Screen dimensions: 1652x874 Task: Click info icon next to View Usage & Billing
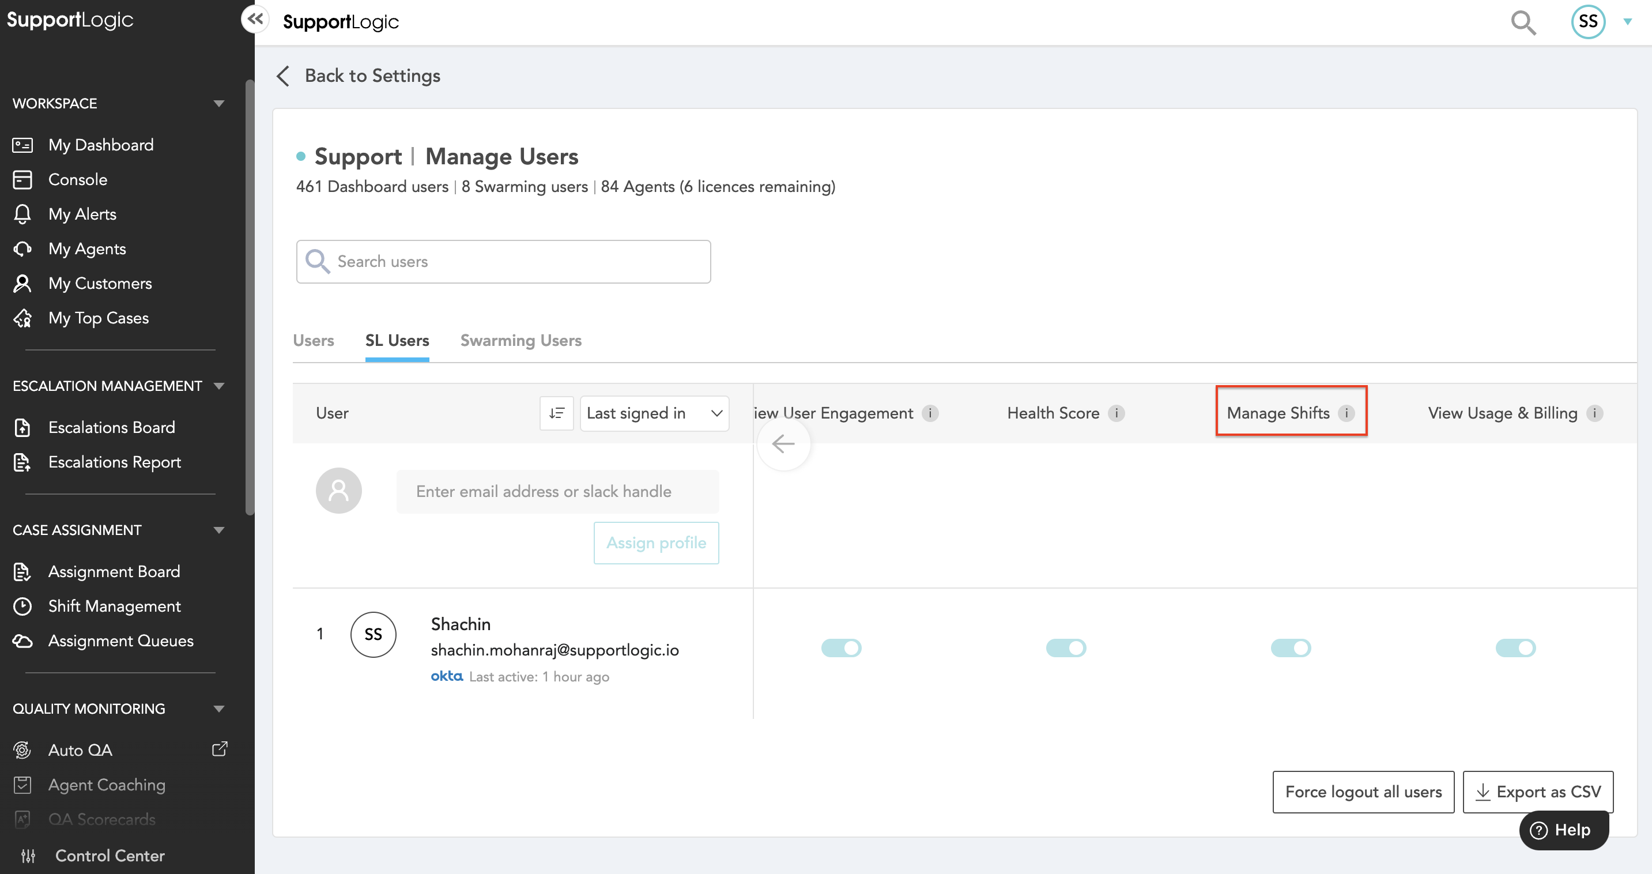coord(1595,413)
